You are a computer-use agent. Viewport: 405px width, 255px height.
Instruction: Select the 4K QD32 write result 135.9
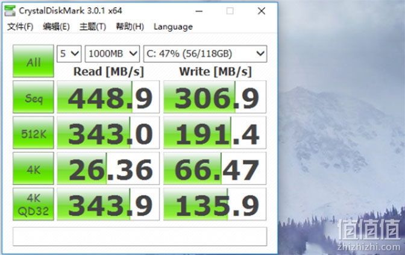point(215,204)
